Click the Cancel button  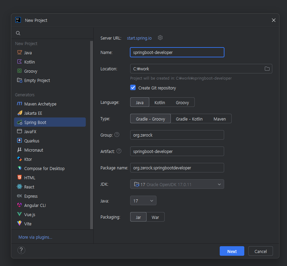click(x=260, y=251)
